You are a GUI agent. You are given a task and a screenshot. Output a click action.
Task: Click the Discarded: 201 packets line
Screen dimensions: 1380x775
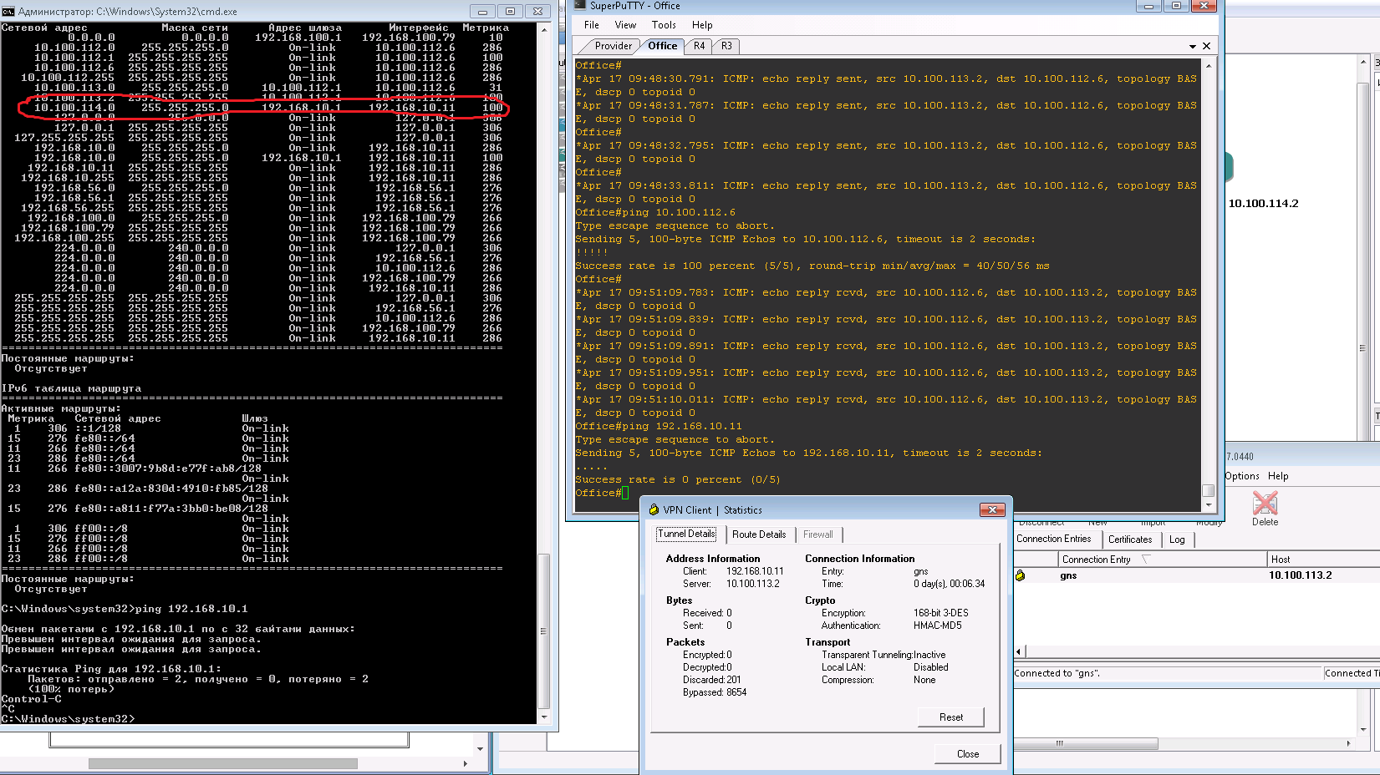(x=711, y=680)
